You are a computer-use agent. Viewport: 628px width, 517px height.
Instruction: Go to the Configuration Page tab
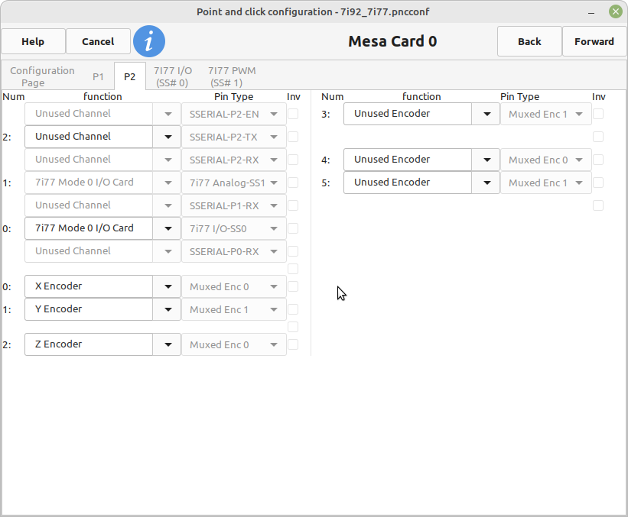[42, 76]
